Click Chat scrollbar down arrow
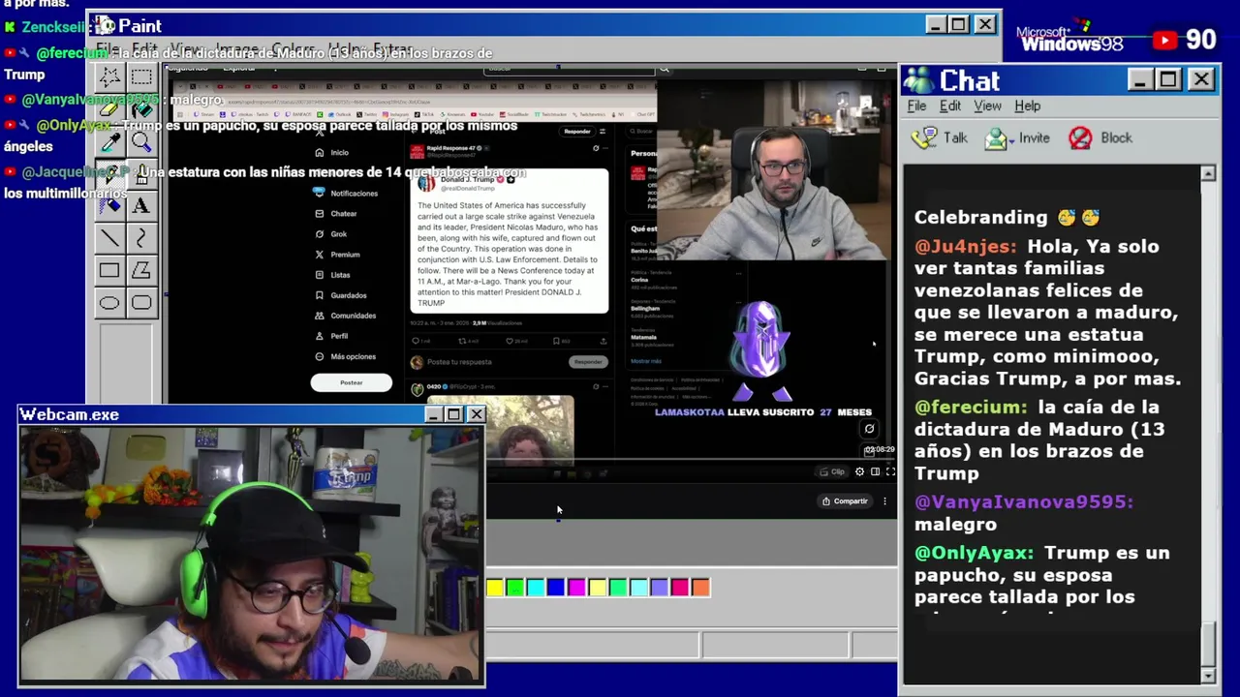The image size is (1240, 697). pos(1208,675)
